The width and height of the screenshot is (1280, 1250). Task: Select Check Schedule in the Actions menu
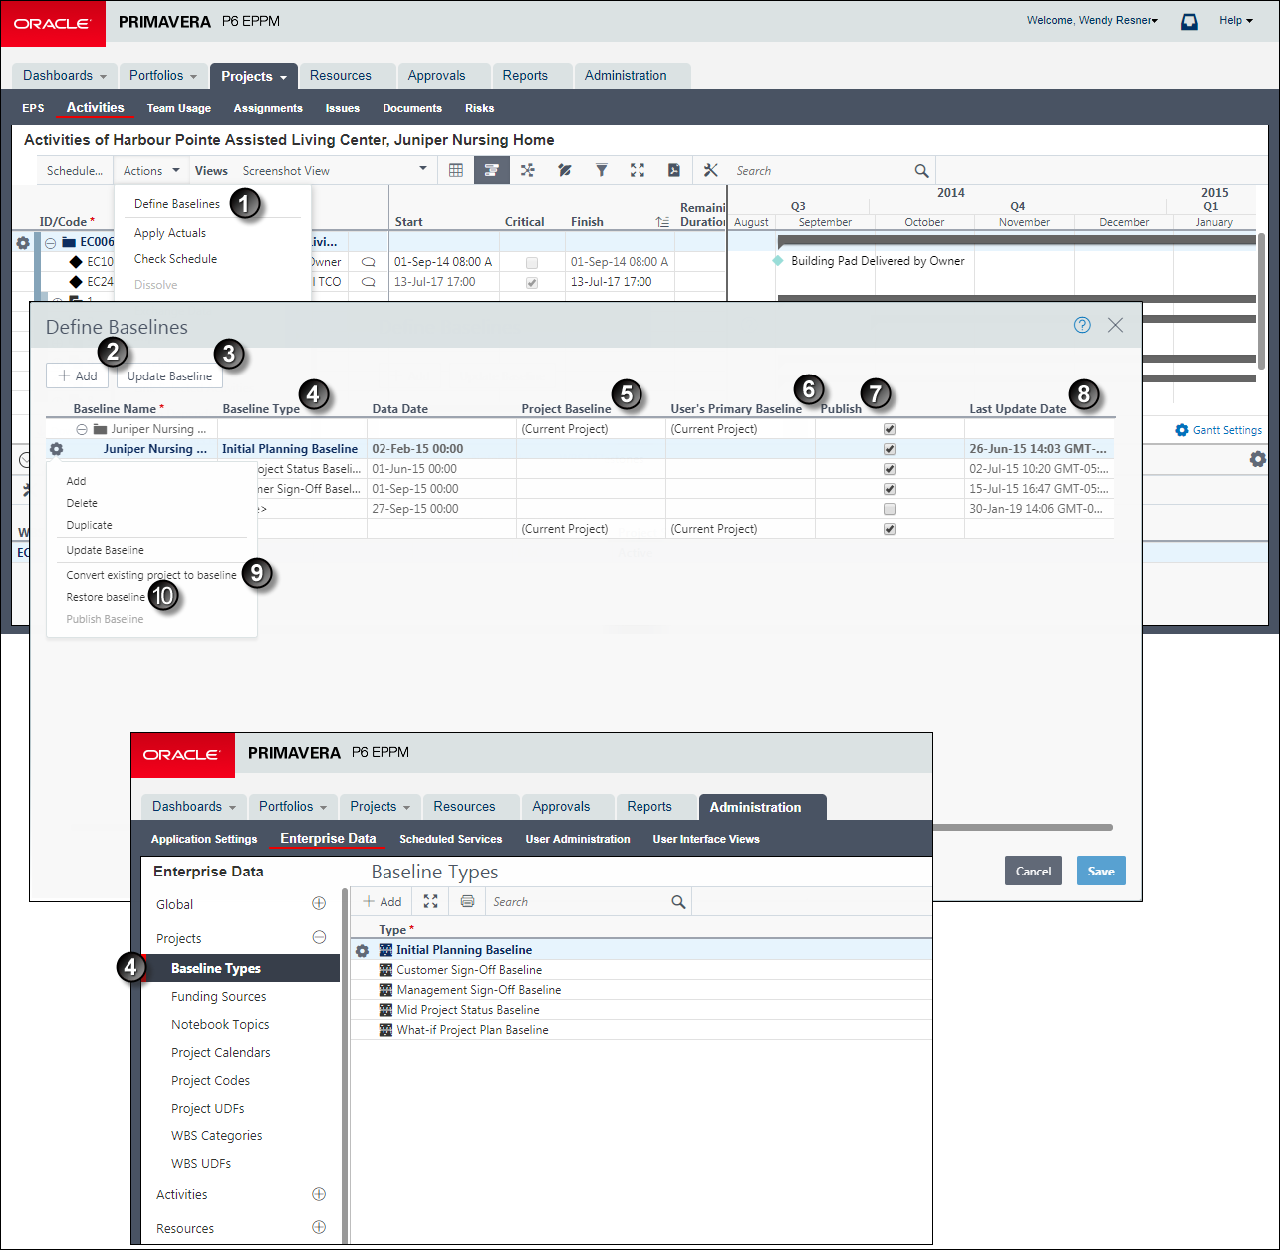175,258
